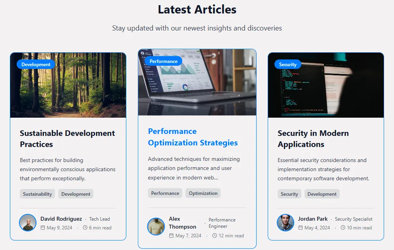Viewport: 394px width, 250px height.
Task: Click calendar icon next to May 7, 2024
Action: (x=171, y=236)
